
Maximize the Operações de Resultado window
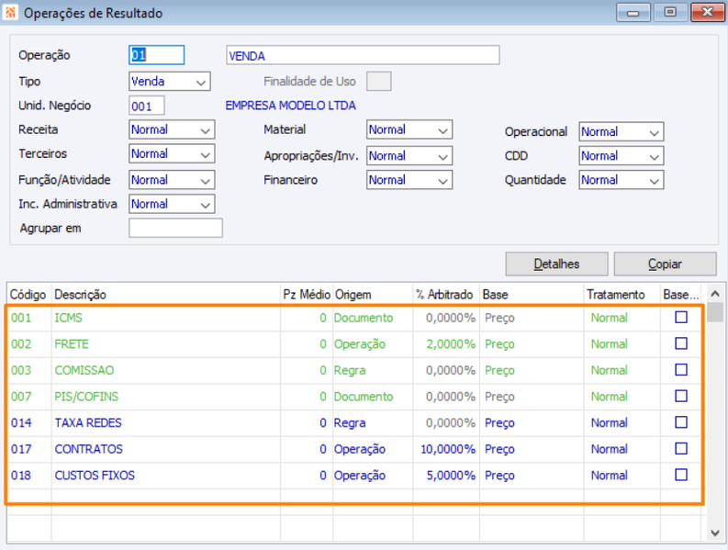[670, 13]
